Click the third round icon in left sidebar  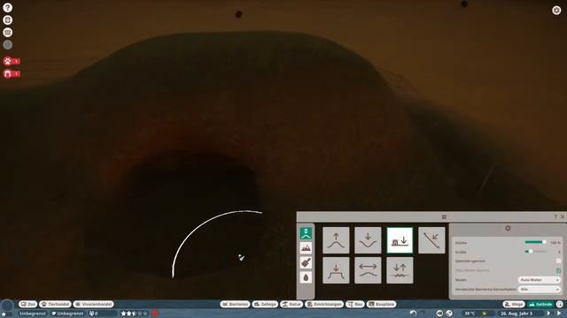8,33
